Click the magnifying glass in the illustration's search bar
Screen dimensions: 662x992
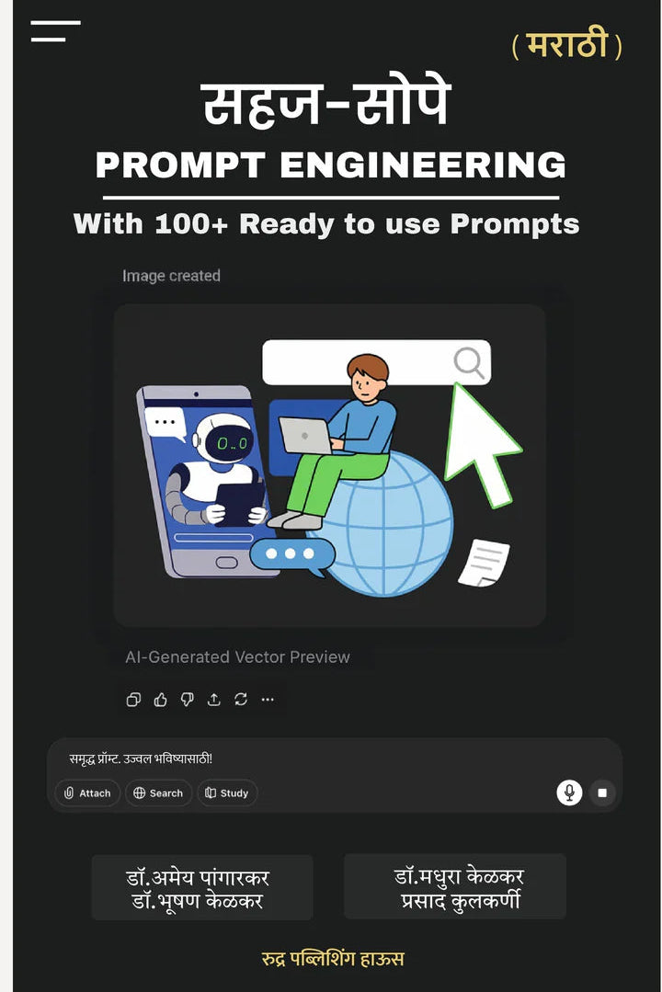(x=469, y=362)
